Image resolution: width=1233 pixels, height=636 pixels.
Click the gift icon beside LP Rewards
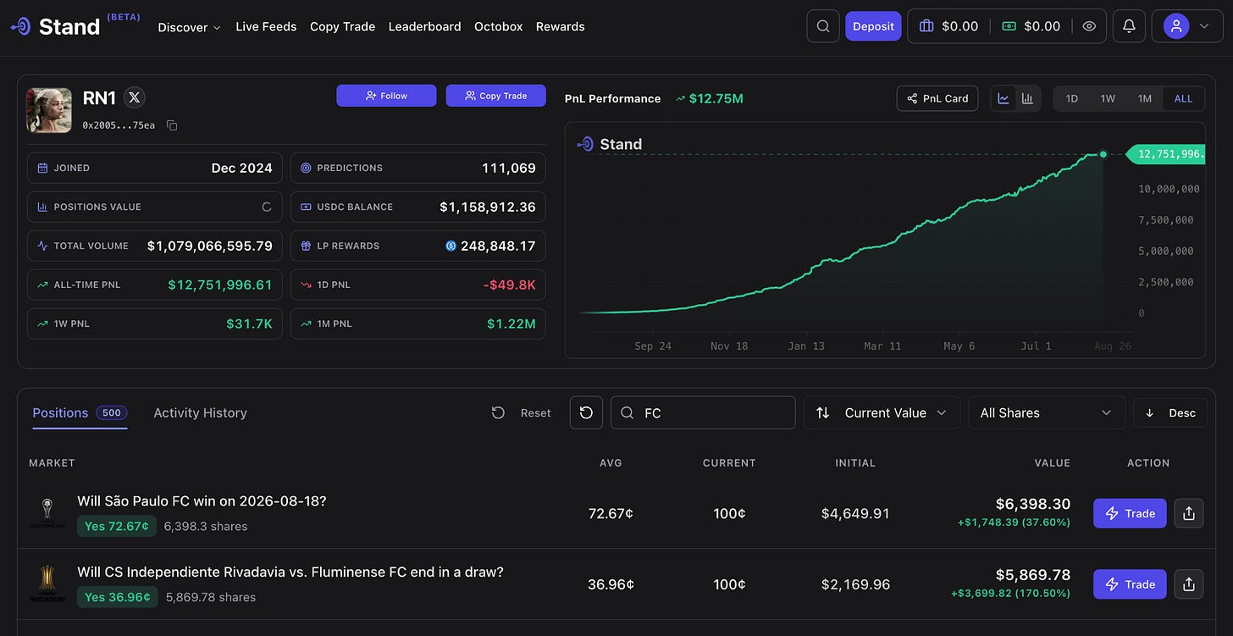click(x=306, y=246)
